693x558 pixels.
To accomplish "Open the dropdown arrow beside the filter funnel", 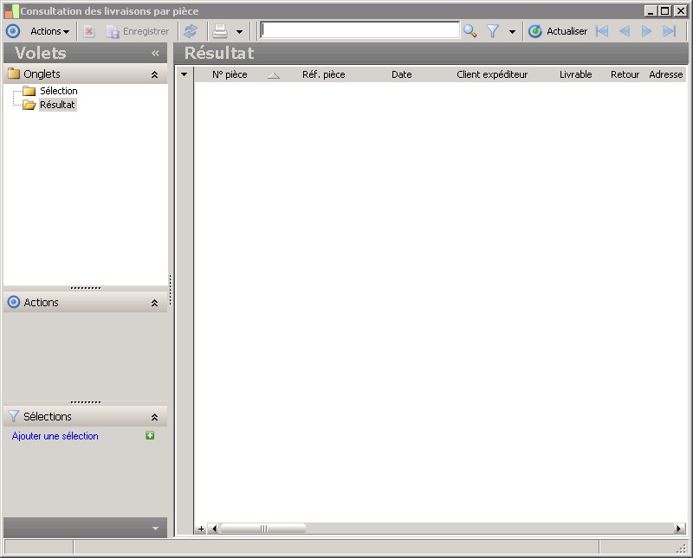I will 512,32.
